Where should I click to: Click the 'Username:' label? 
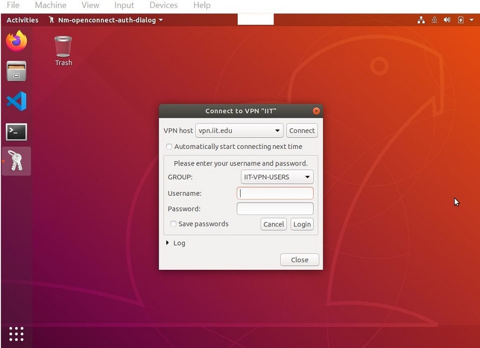click(185, 194)
